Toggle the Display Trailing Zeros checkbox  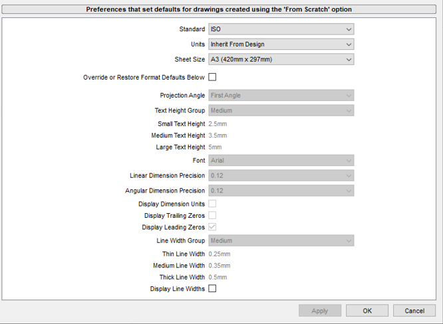[x=212, y=215]
